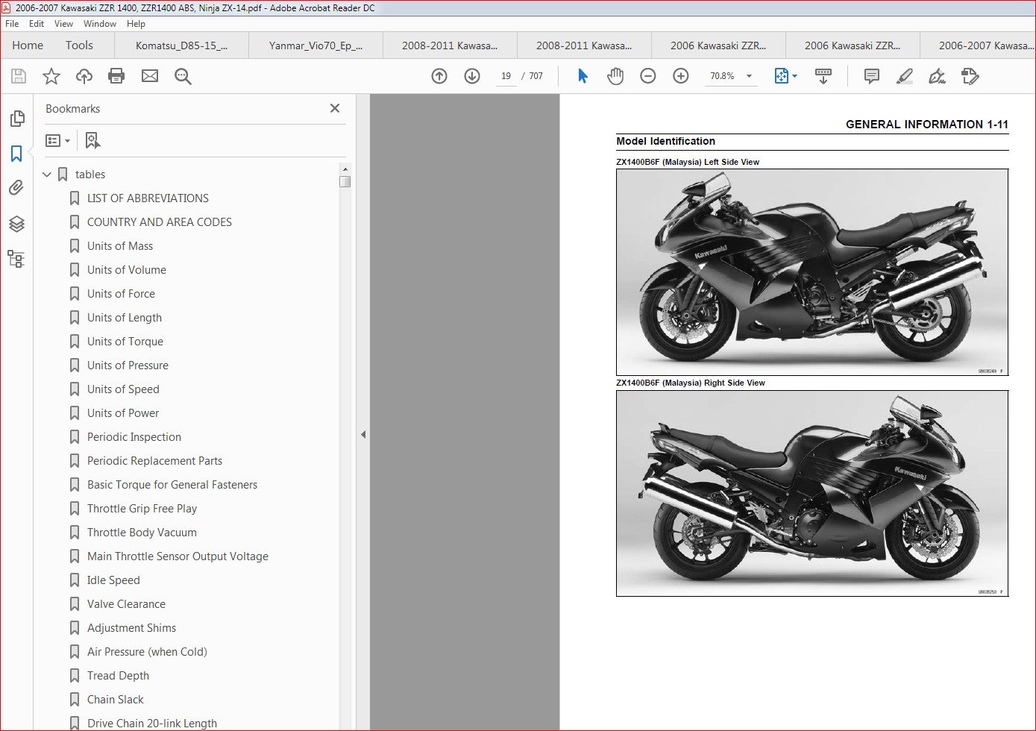Activate the hand pan tool
The width and height of the screenshot is (1036, 731).
[x=615, y=76]
